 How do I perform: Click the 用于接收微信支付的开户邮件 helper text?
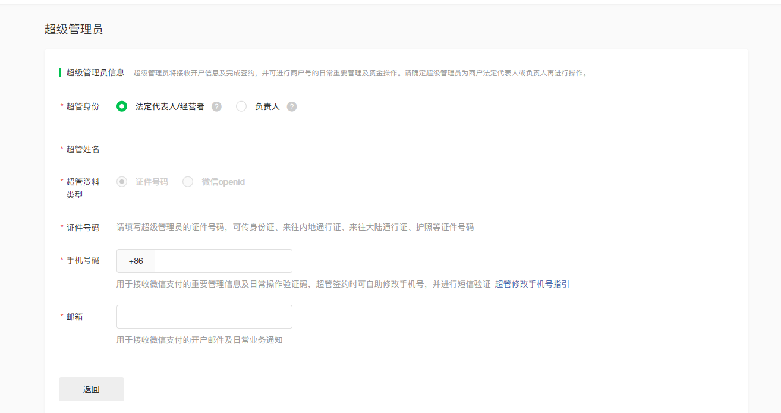coord(199,340)
